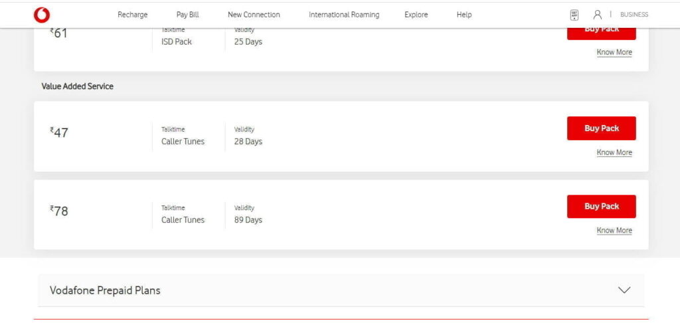Open International Roaming menu item
This screenshot has height=323, width=680.
pyautogui.click(x=344, y=15)
